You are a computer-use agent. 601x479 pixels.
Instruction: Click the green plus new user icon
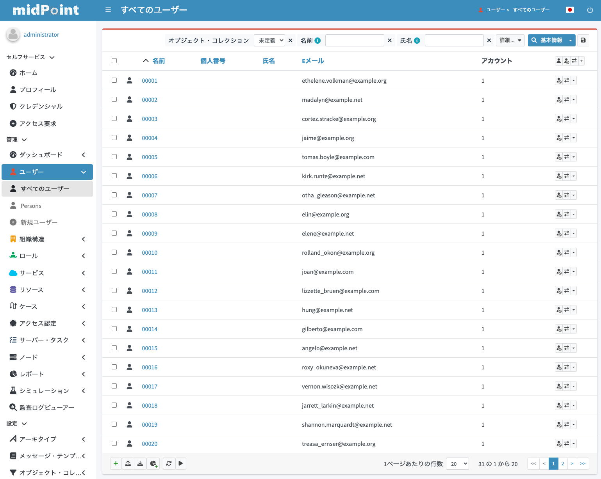(x=116, y=463)
